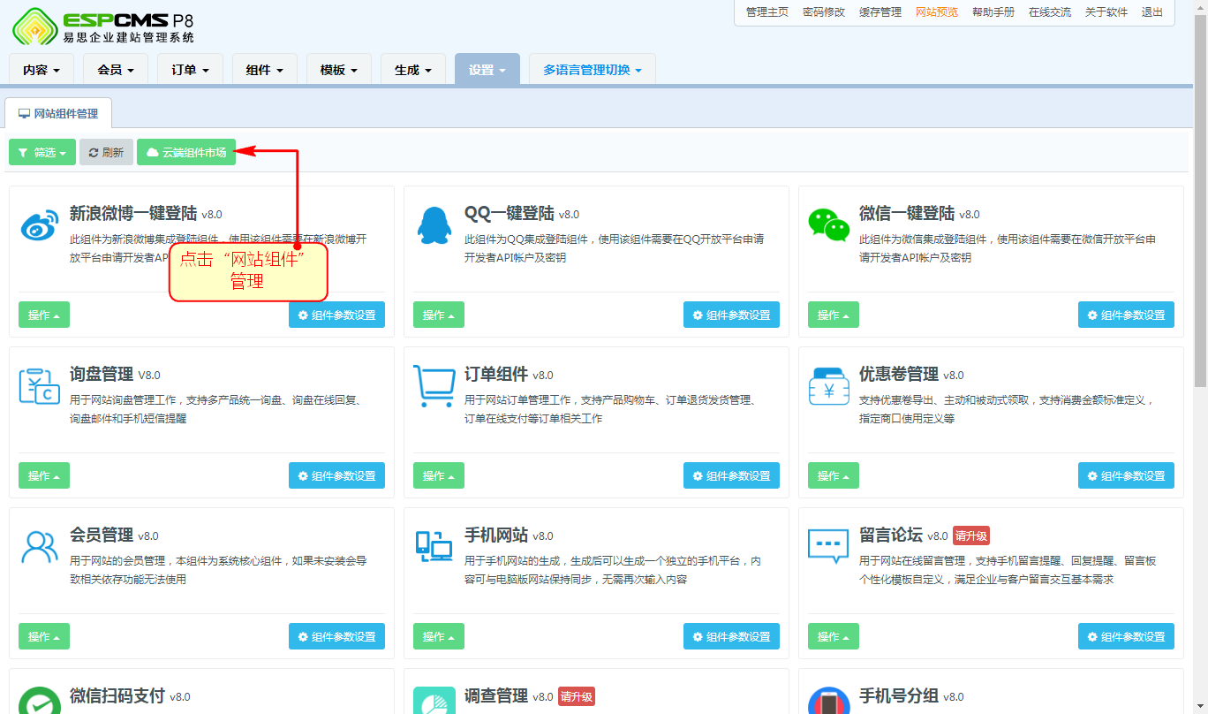Viewport: 1208px width, 714px height.
Task: Open 组件参数设置 for 优惠卷管理
Action: [1126, 475]
